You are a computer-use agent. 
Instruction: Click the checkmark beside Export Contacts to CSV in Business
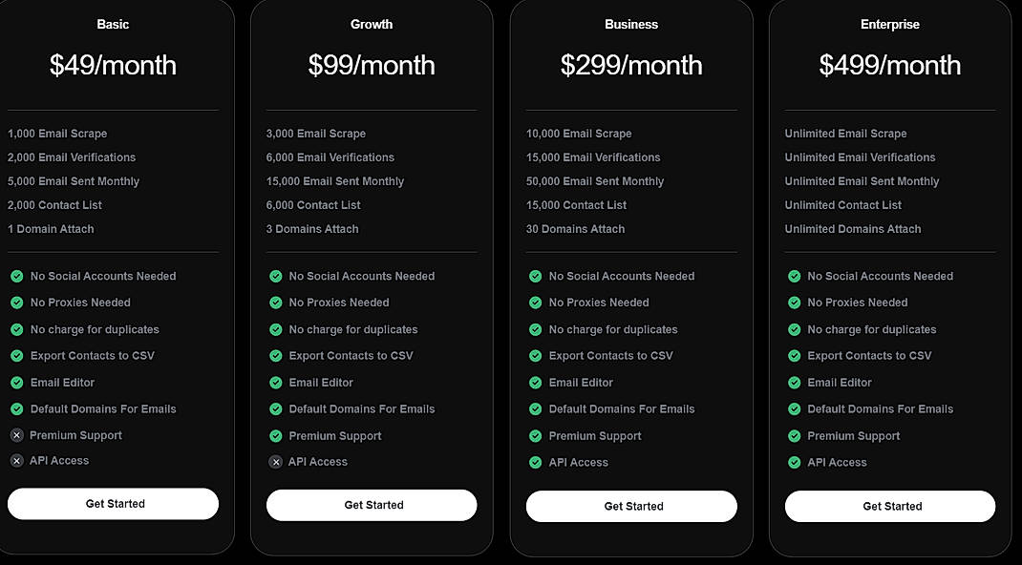(x=534, y=355)
